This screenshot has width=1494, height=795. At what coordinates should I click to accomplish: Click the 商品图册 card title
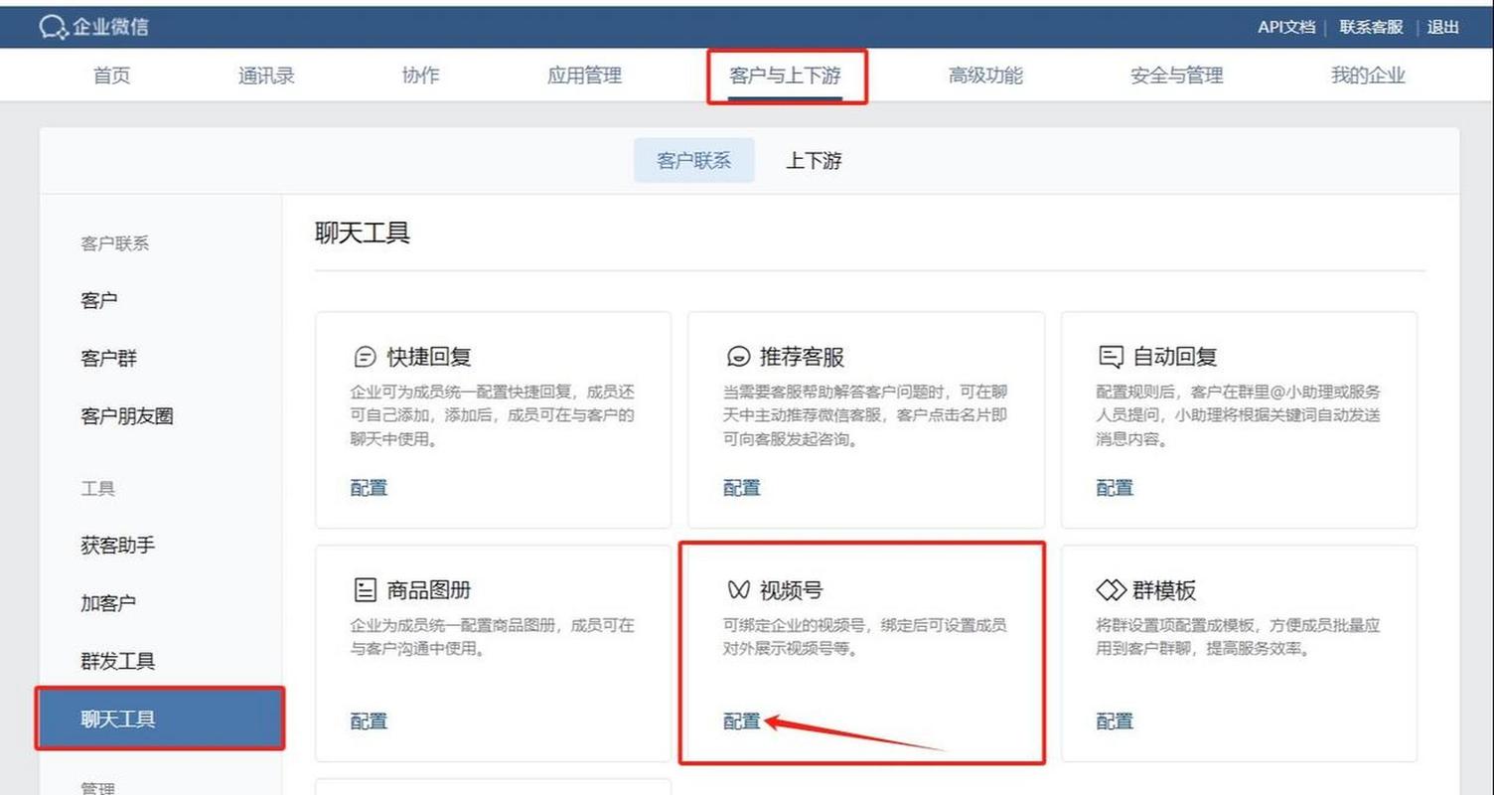click(428, 590)
